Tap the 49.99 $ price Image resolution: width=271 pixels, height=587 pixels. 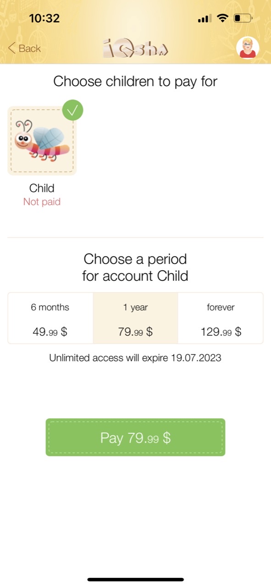[x=50, y=332]
